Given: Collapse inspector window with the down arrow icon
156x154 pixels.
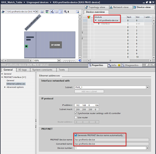Looking at the screenshot, I should tap(153, 65).
